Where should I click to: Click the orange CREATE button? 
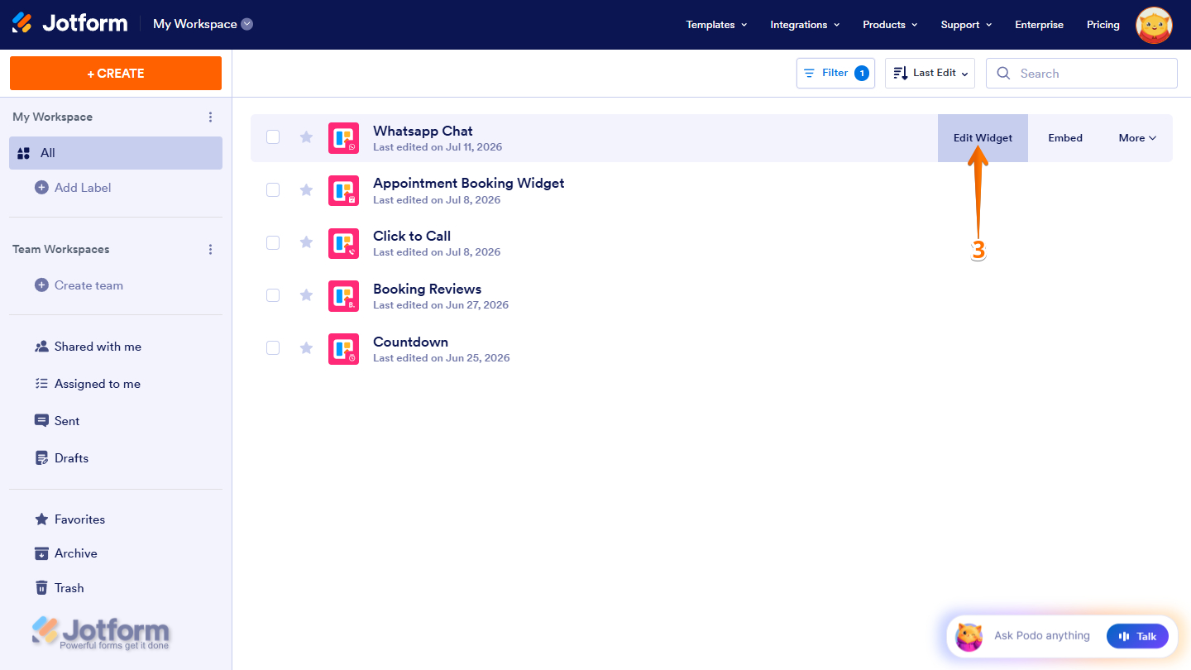coord(116,73)
